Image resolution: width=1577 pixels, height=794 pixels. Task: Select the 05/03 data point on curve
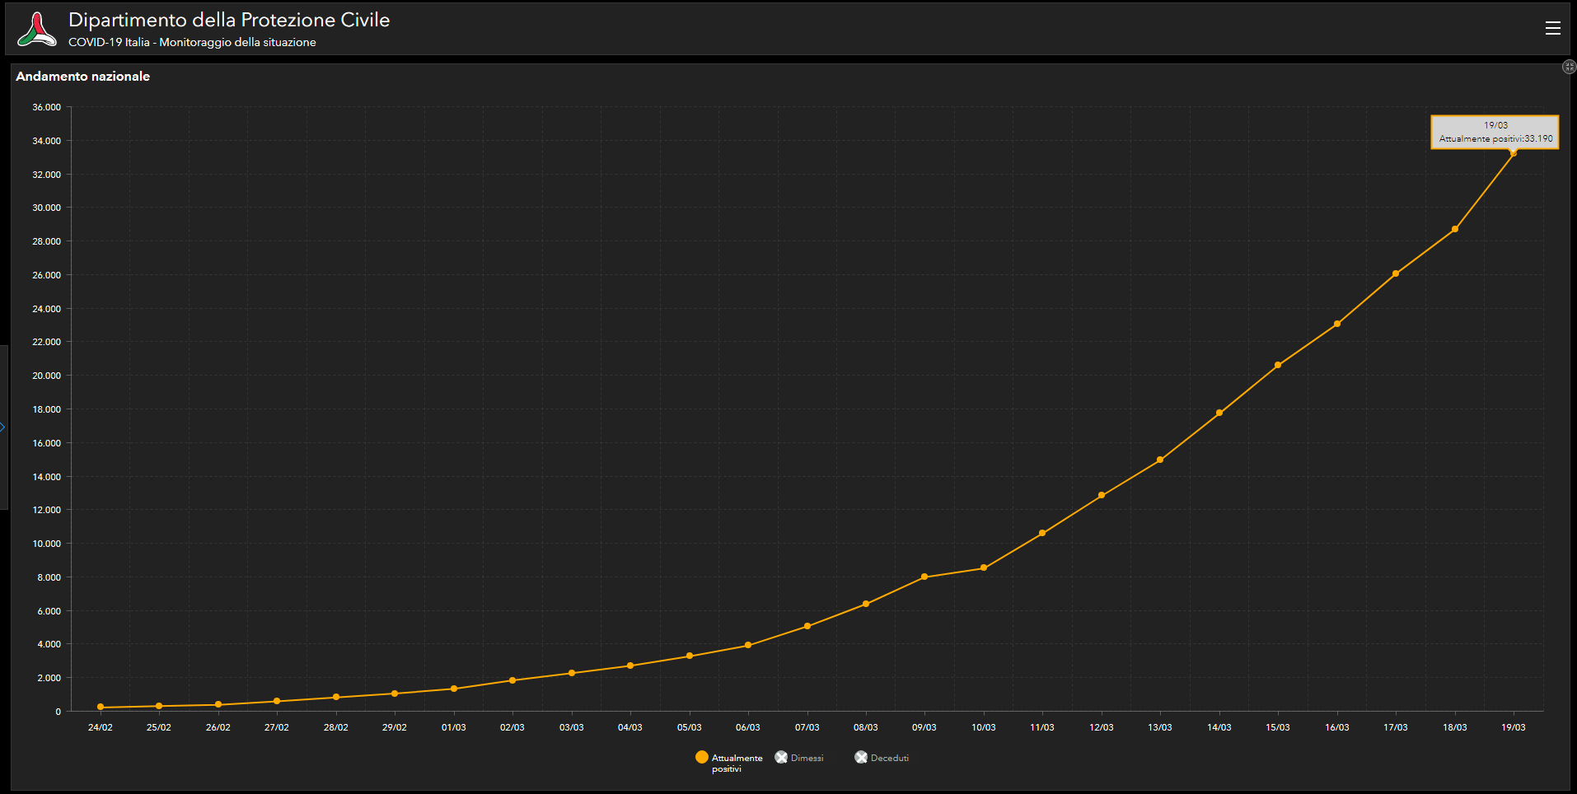[x=690, y=656]
